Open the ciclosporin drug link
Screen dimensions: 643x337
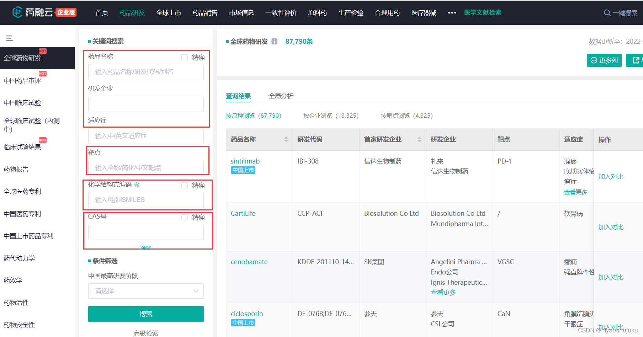pos(246,314)
